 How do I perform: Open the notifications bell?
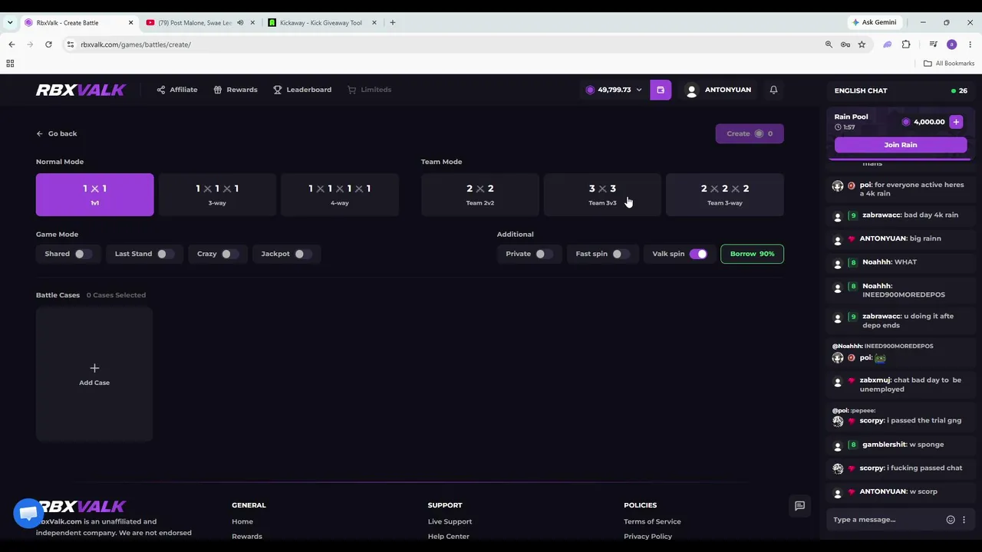point(773,90)
